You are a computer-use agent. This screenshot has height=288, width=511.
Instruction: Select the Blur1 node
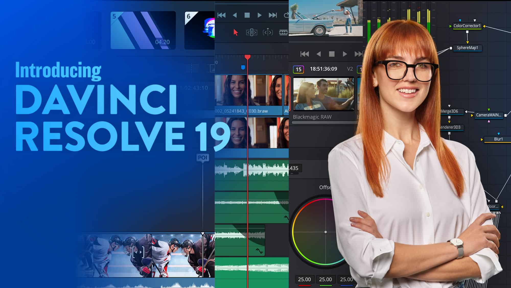(498, 139)
